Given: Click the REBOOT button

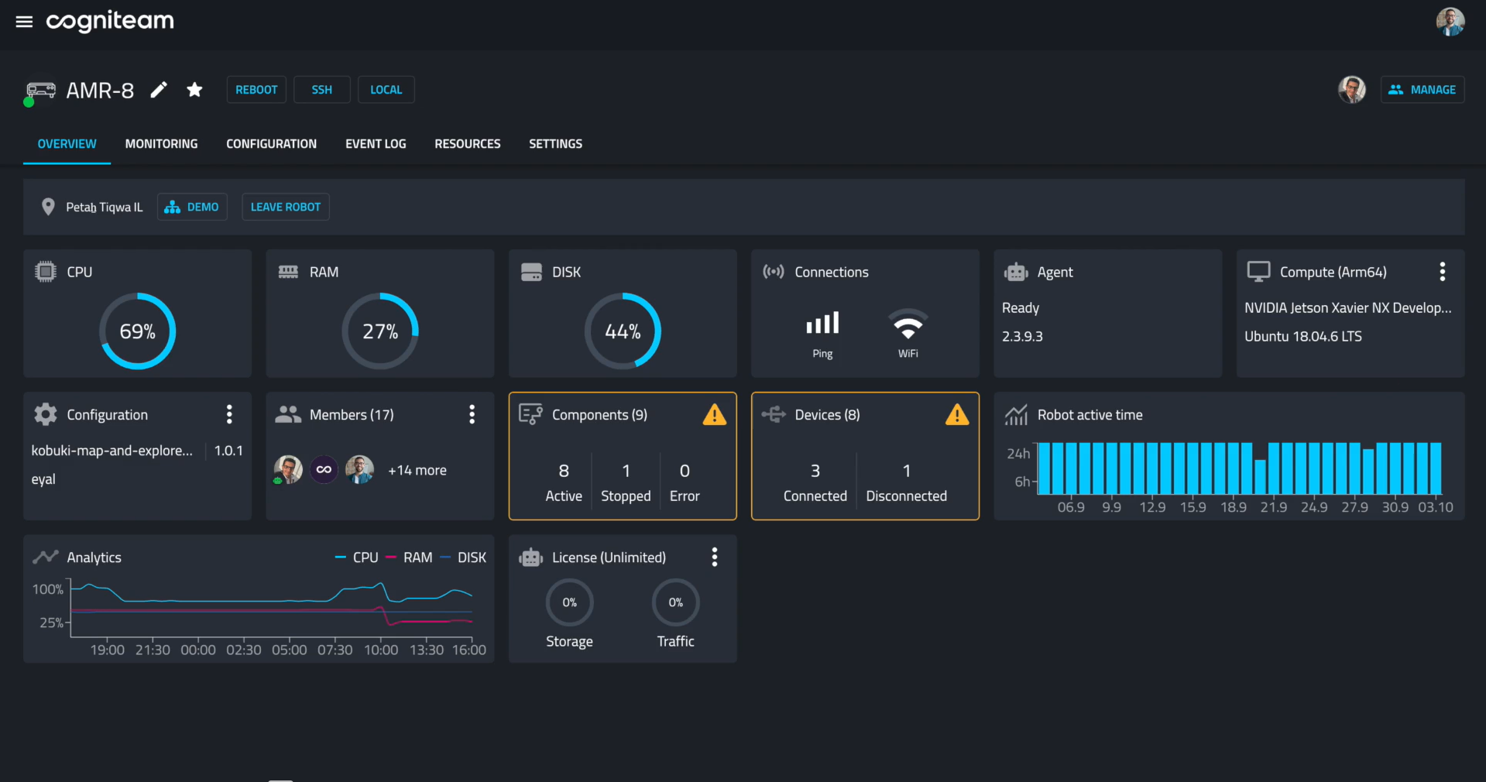Looking at the screenshot, I should pyautogui.click(x=256, y=90).
